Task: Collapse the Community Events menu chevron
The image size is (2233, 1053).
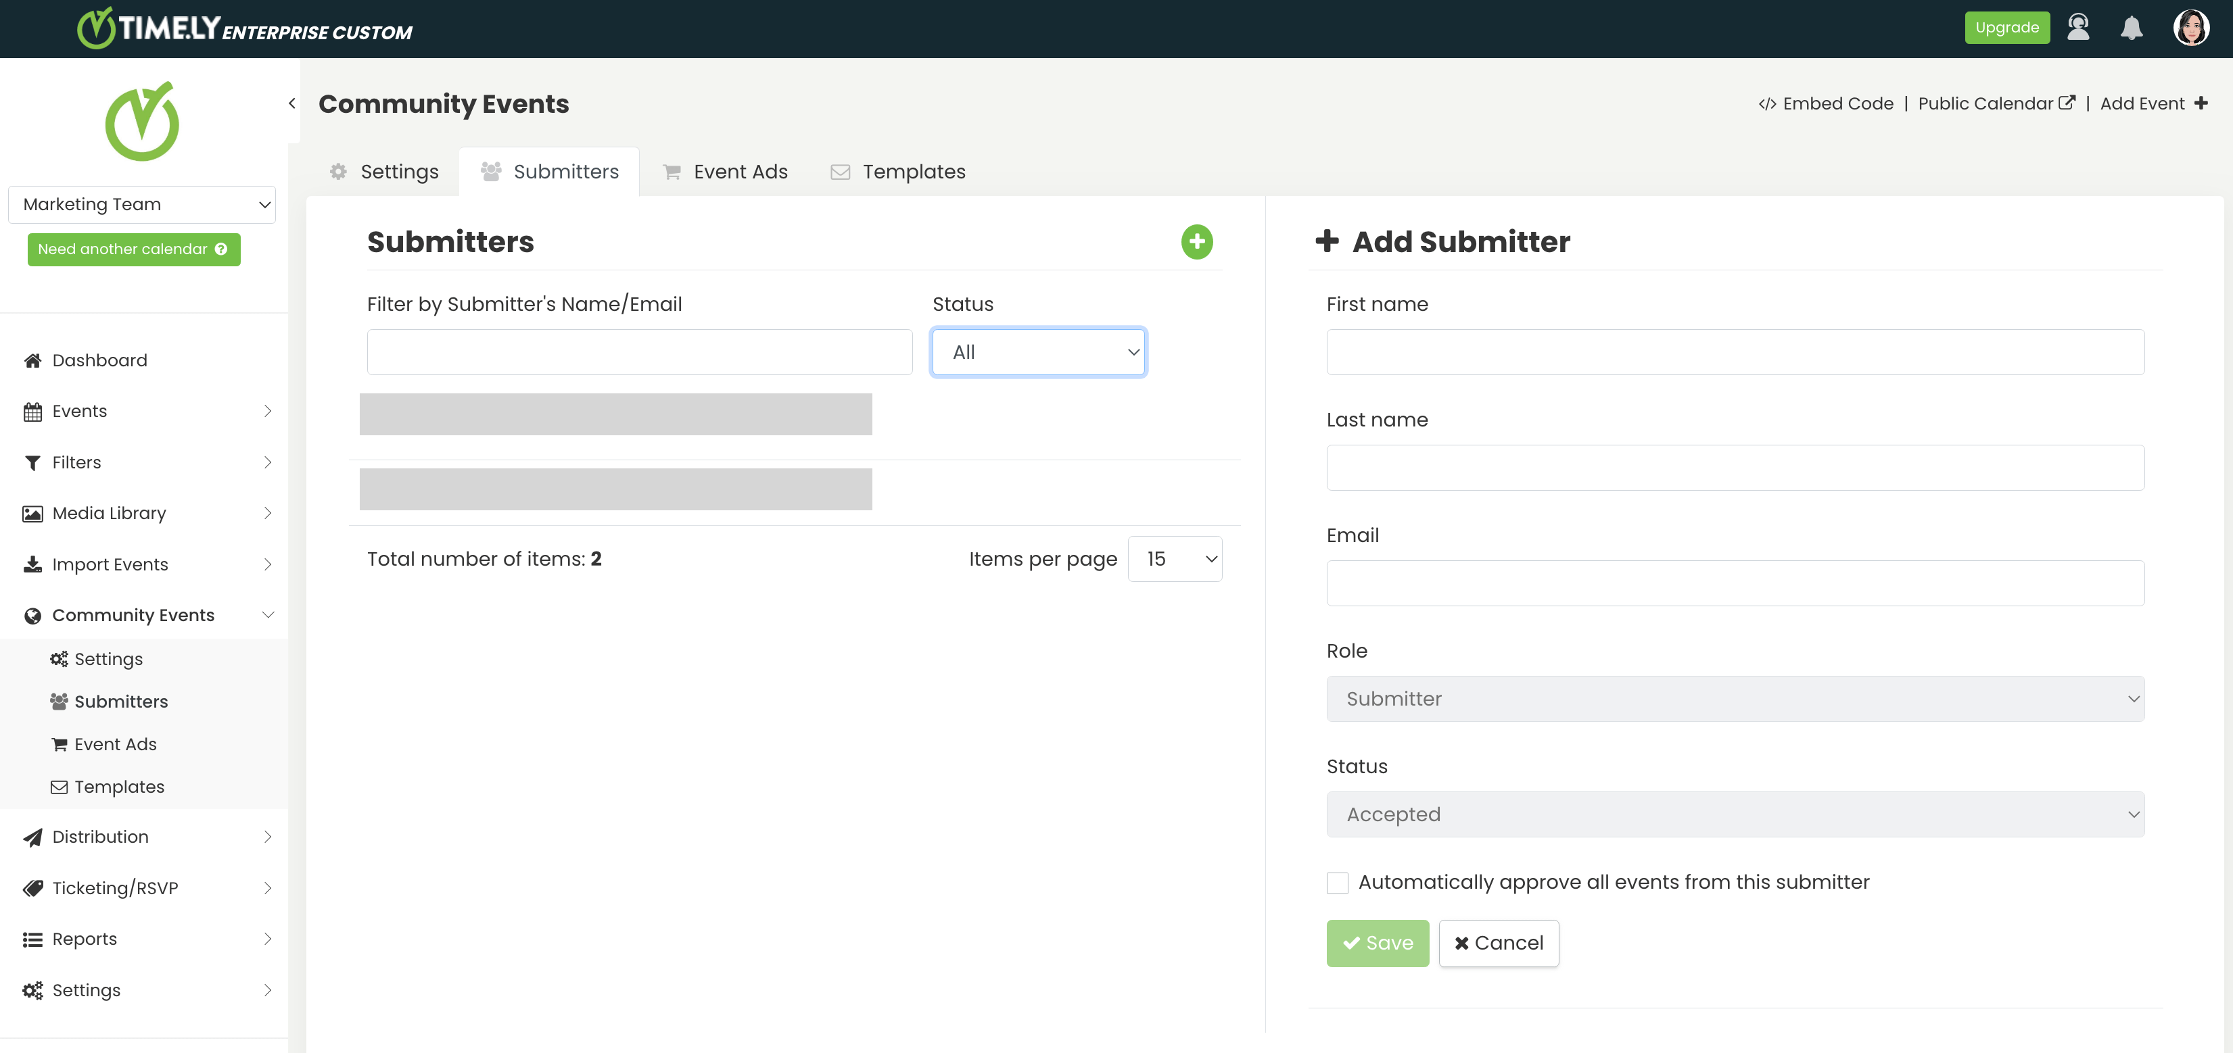Action: point(268,615)
